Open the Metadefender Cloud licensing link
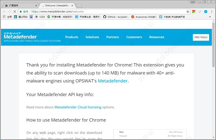This screenshot has width=216, height=140. (78, 107)
